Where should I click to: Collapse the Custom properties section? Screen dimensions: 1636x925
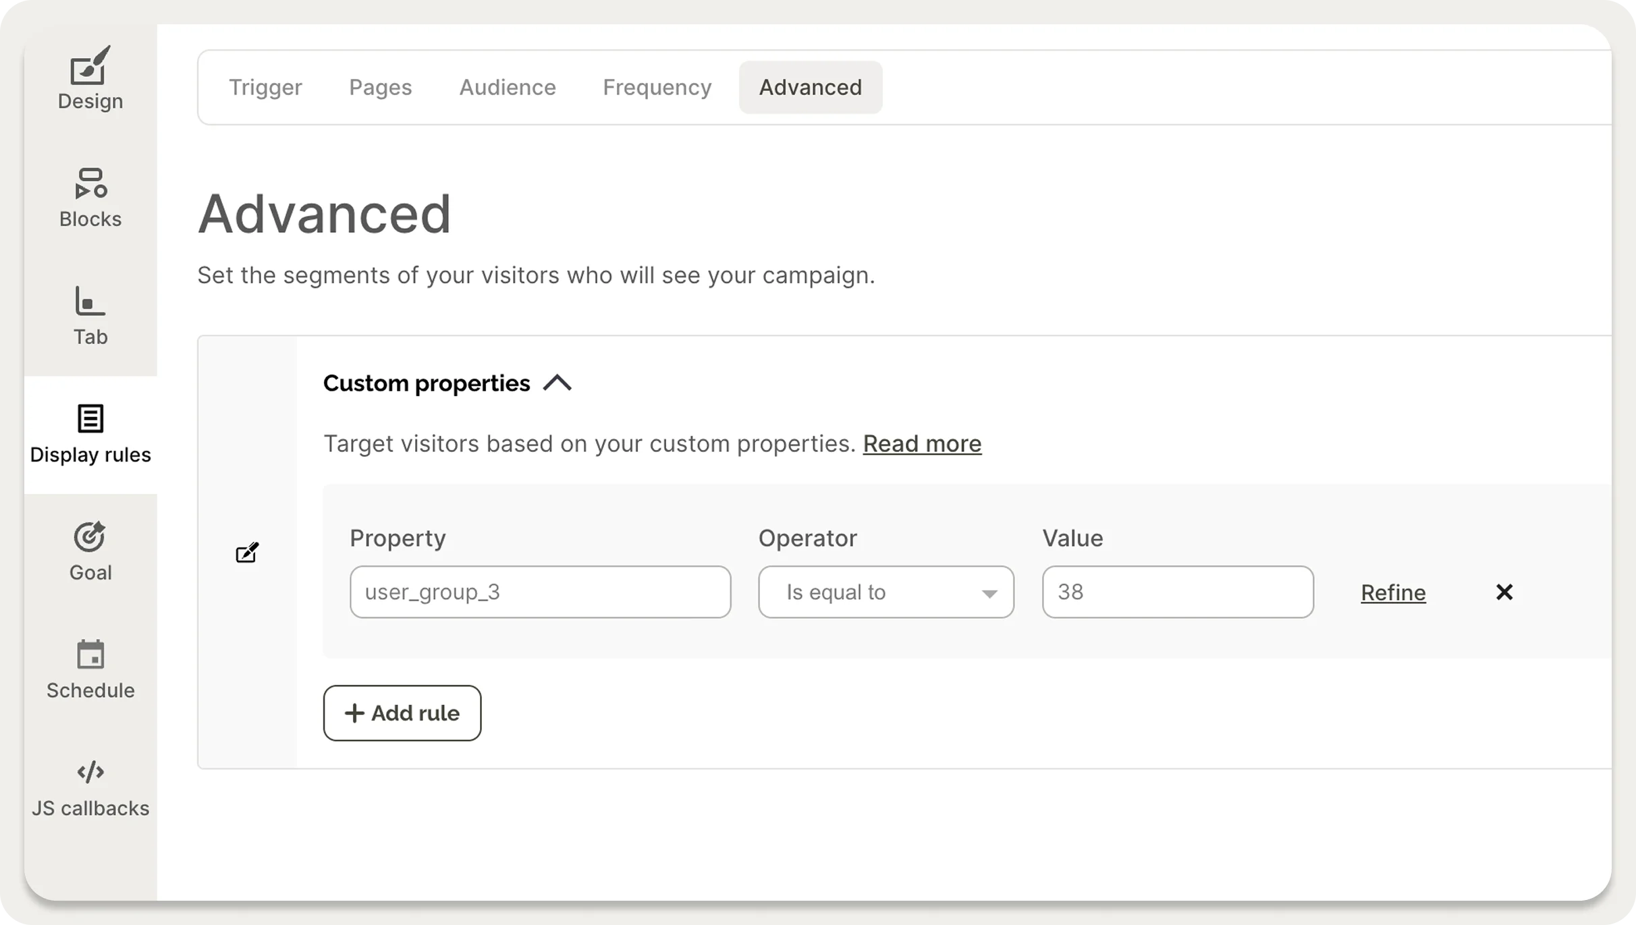pyautogui.click(x=557, y=383)
